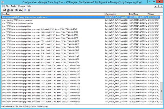Open the File menu
Viewport: 164px width, 109px height.
[7, 6]
